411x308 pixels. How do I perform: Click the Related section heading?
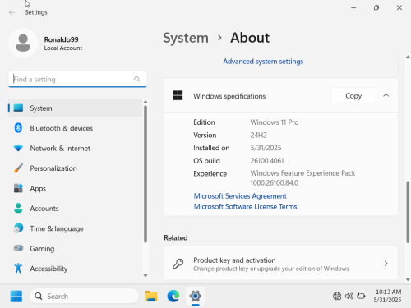coord(176,237)
